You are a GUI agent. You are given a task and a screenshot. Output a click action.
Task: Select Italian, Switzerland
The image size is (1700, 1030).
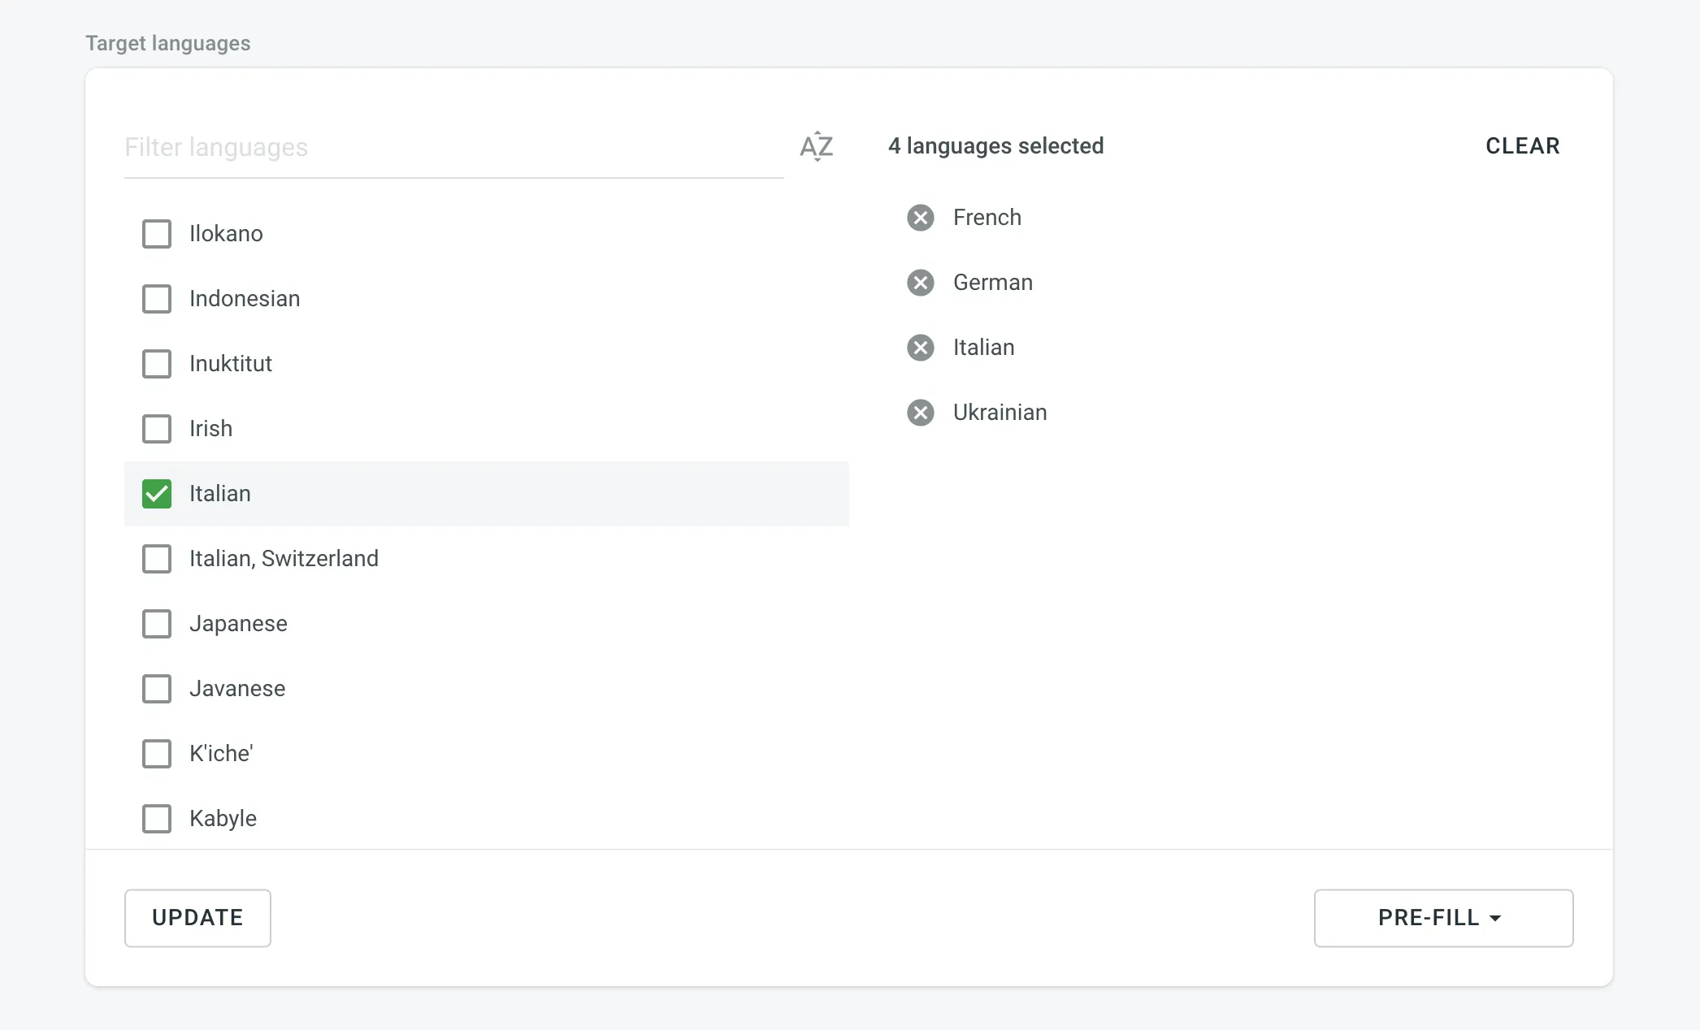[x=157, y=559]
